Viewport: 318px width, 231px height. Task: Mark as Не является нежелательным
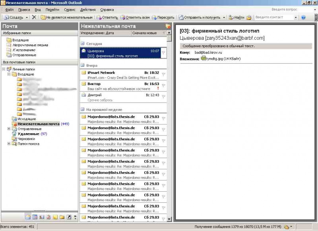(66, 17)
